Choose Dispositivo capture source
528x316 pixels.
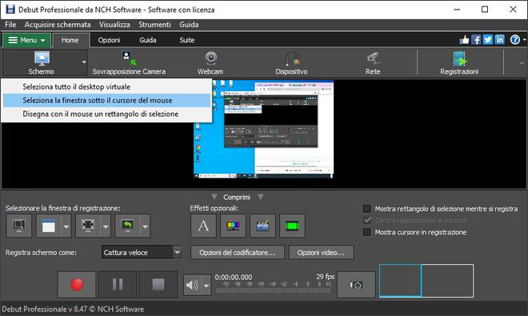click(291, 63)
